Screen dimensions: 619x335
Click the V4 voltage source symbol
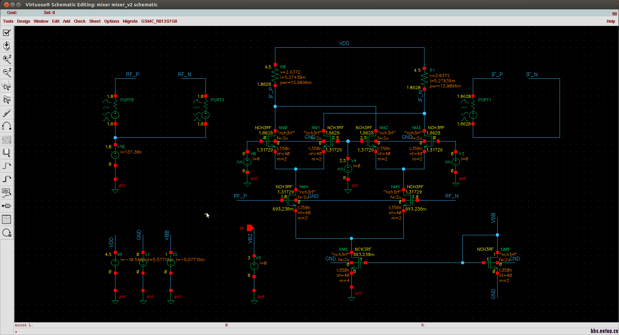(348, 169)
